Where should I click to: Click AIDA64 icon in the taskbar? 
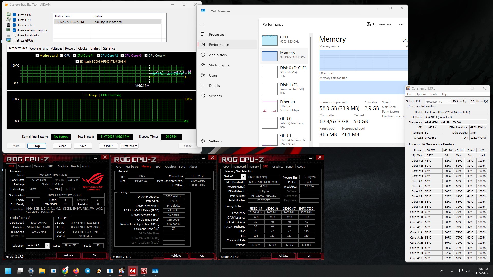(132, 271)
